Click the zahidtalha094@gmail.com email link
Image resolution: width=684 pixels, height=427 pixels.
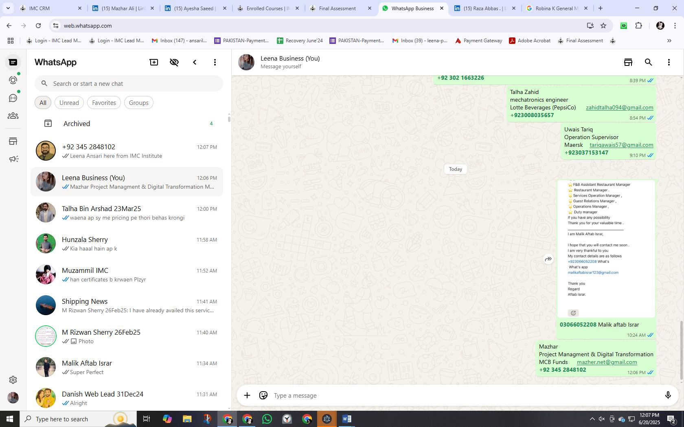point(619,107)
